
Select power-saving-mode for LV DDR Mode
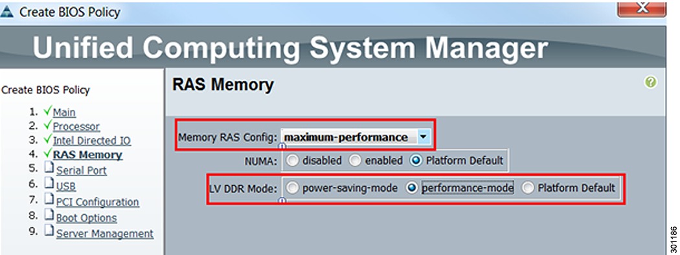point(293,188)
